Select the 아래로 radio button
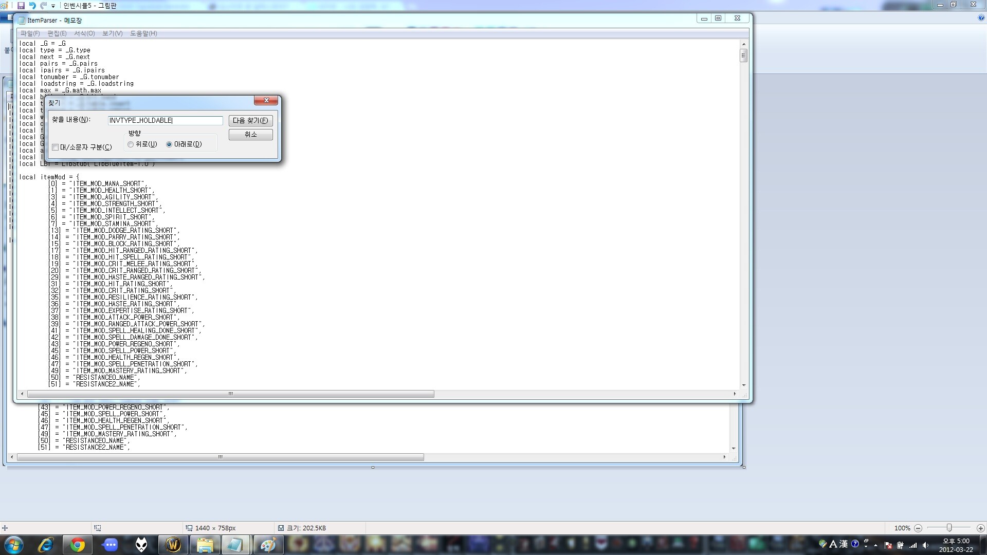The image size is (987, 555). 170,144
